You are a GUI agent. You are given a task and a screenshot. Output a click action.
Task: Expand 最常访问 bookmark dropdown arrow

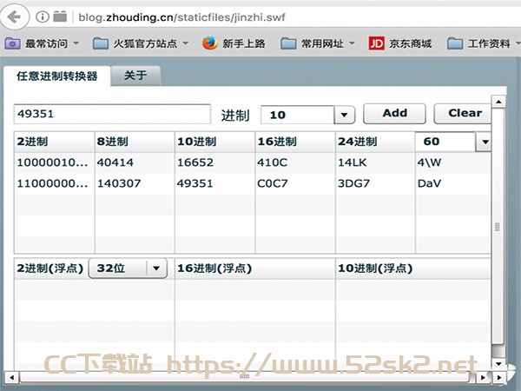click(x=76, y=43)
